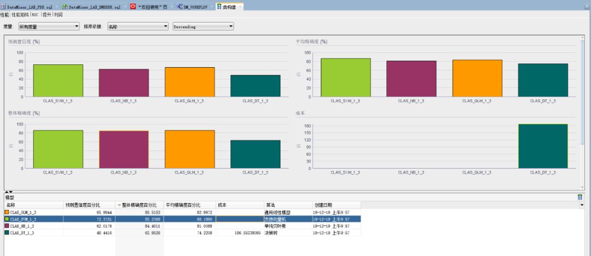
Task: Click the DataMiner_LAB_PDB.sql tab icon
Action: 3,7
